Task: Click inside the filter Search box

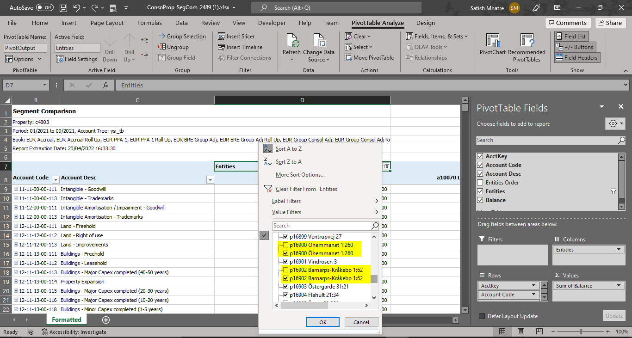Action: pos(324,225)
